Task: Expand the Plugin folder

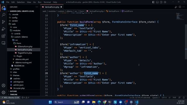Action: coord(19,56)
